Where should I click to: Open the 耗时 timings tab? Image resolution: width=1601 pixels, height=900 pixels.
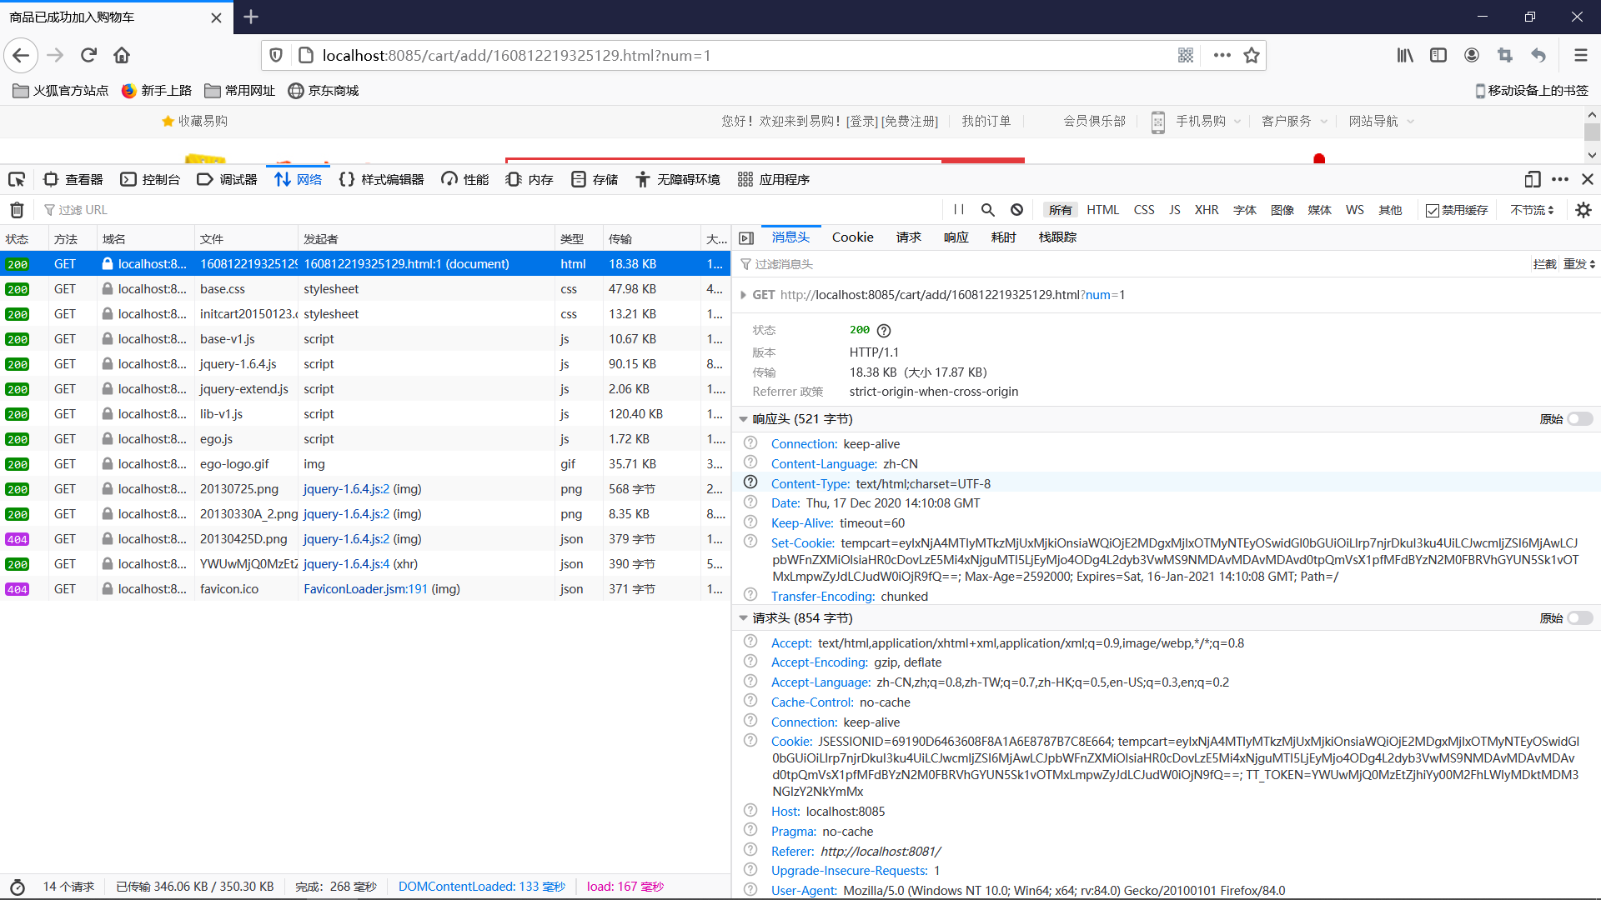tap(1003, 237)
